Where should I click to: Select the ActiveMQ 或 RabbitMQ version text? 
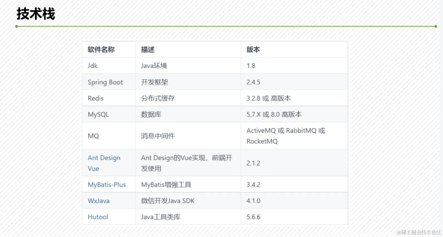pos(286,136)
